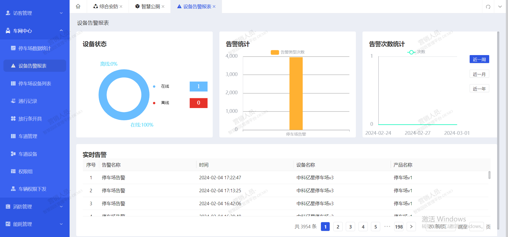Screen dimensions: 508x237
Task: Click the 车道管理 columns icon
Action: click(x=13, y=136)
